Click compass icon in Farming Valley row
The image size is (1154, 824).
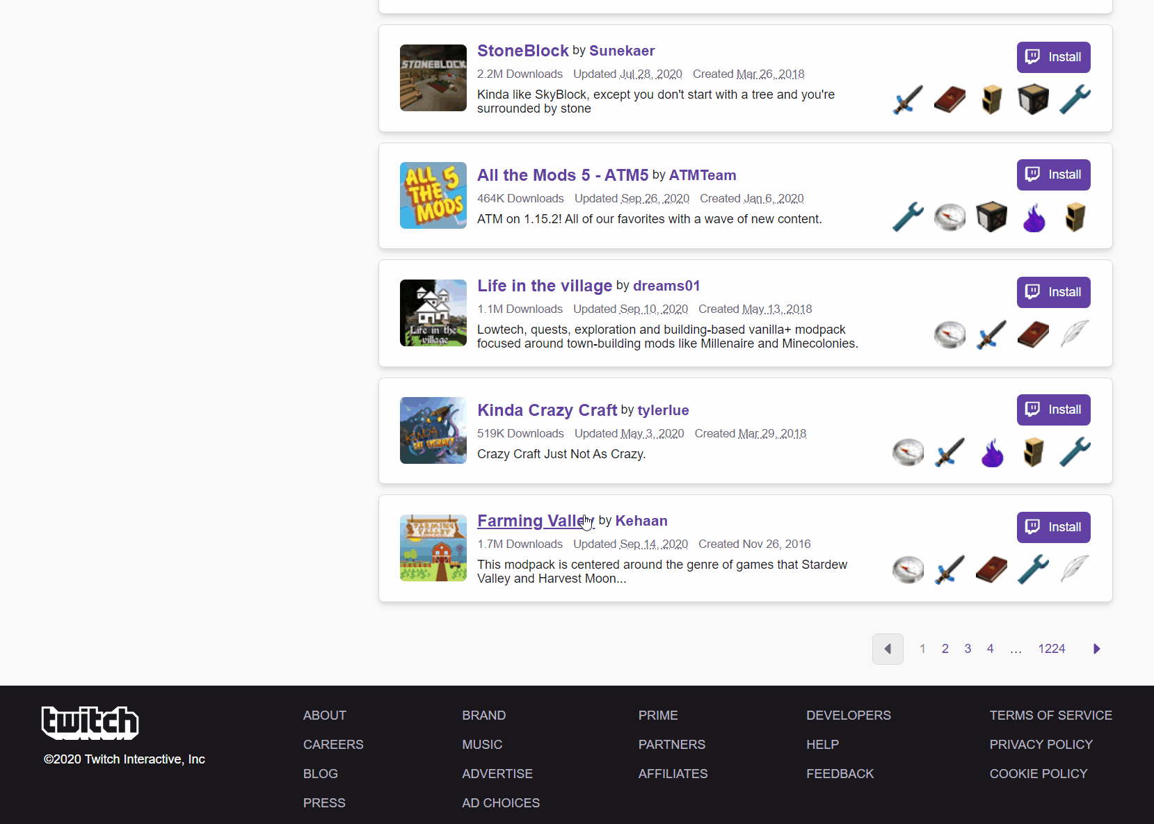908,569
